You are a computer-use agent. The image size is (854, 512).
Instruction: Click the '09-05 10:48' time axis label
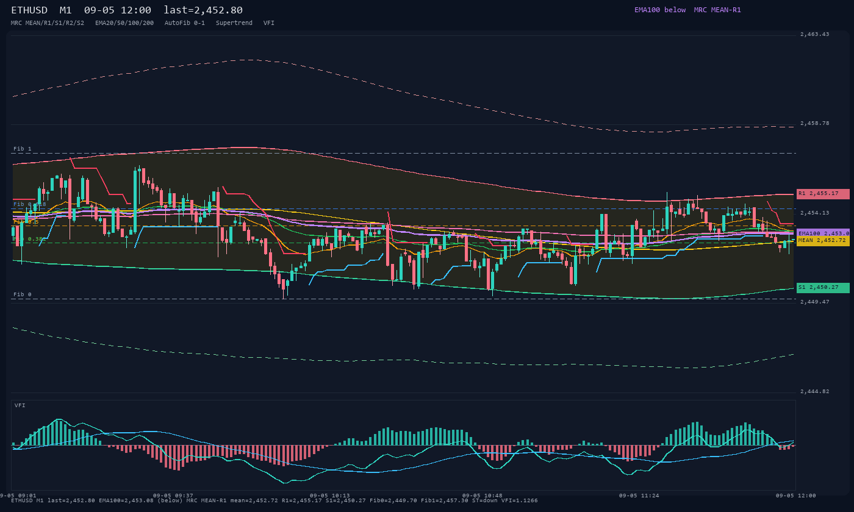tap(483, 496)
